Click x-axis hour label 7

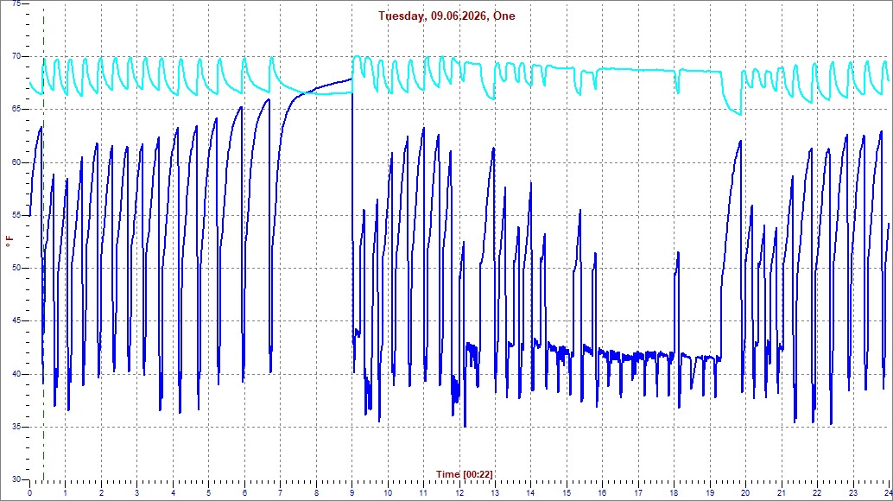tap(280, 493)
